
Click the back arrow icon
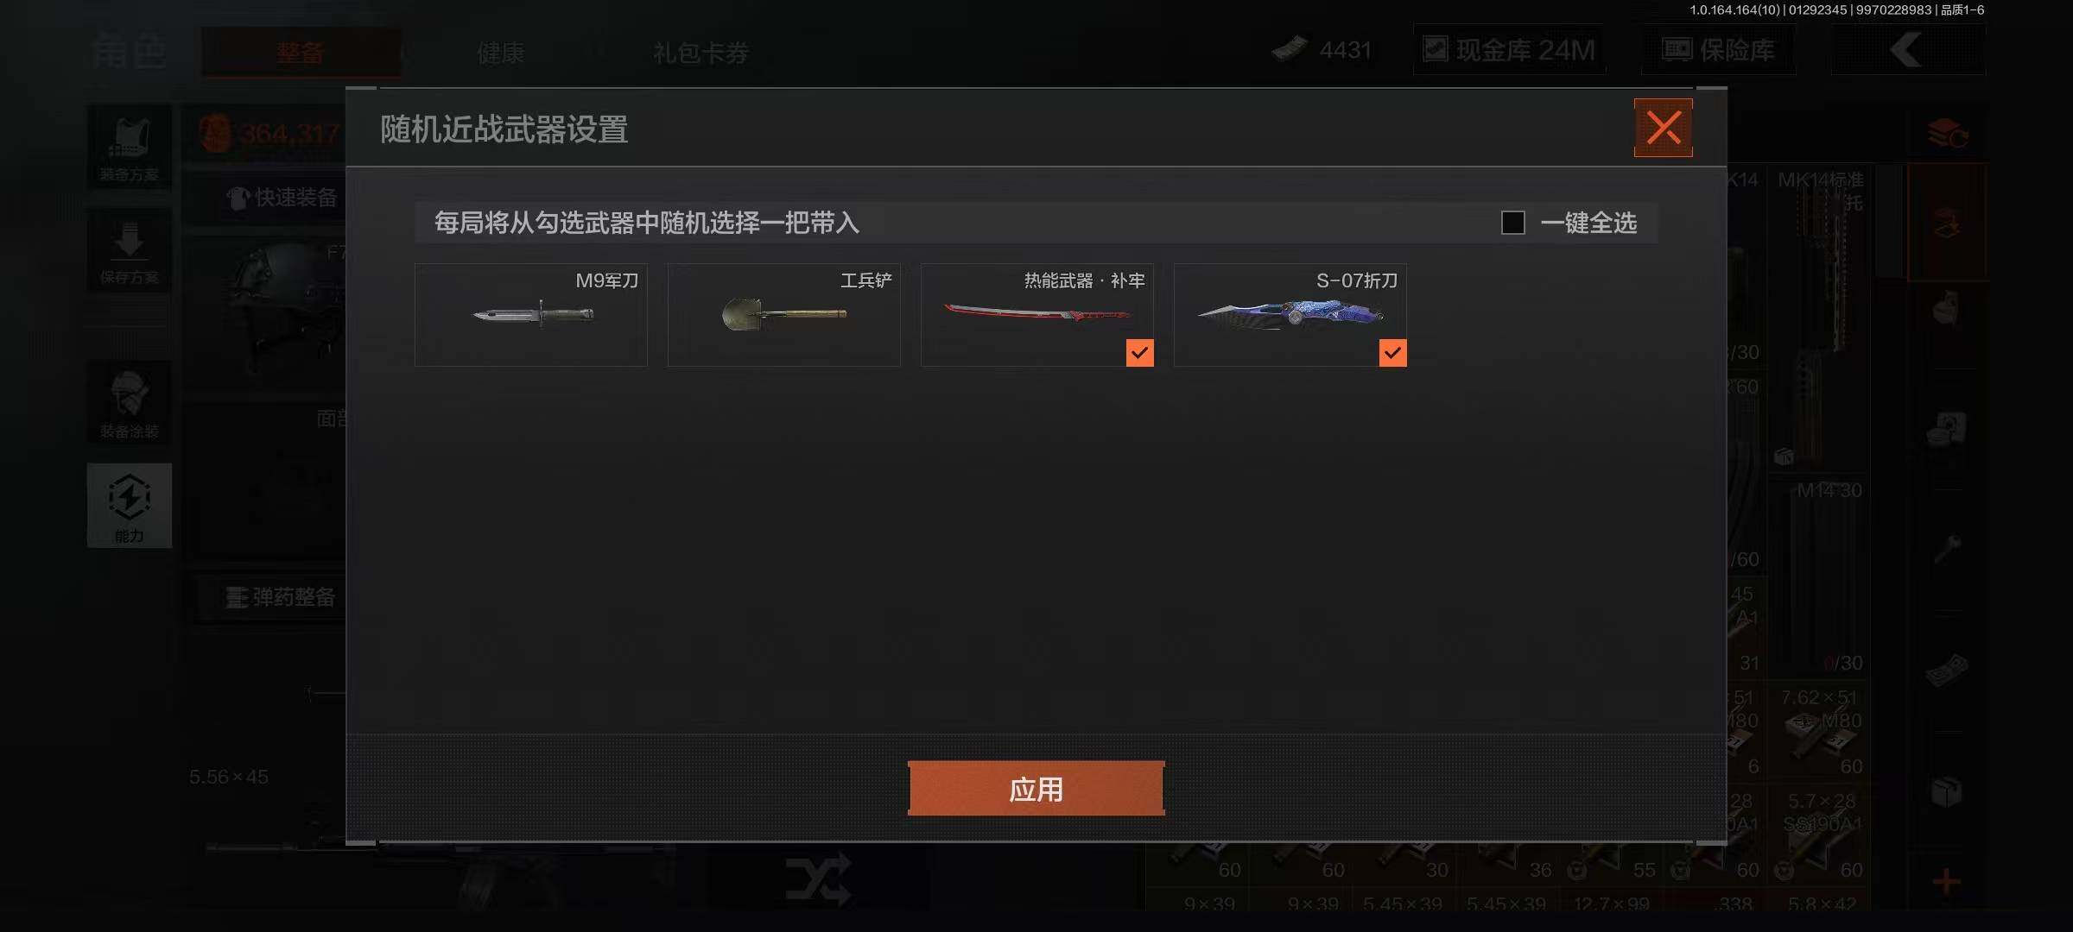[x=1907, y=50]
